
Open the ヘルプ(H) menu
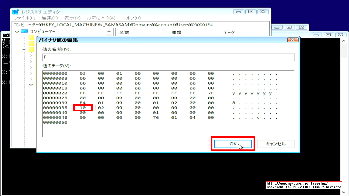tap(131, 18)
